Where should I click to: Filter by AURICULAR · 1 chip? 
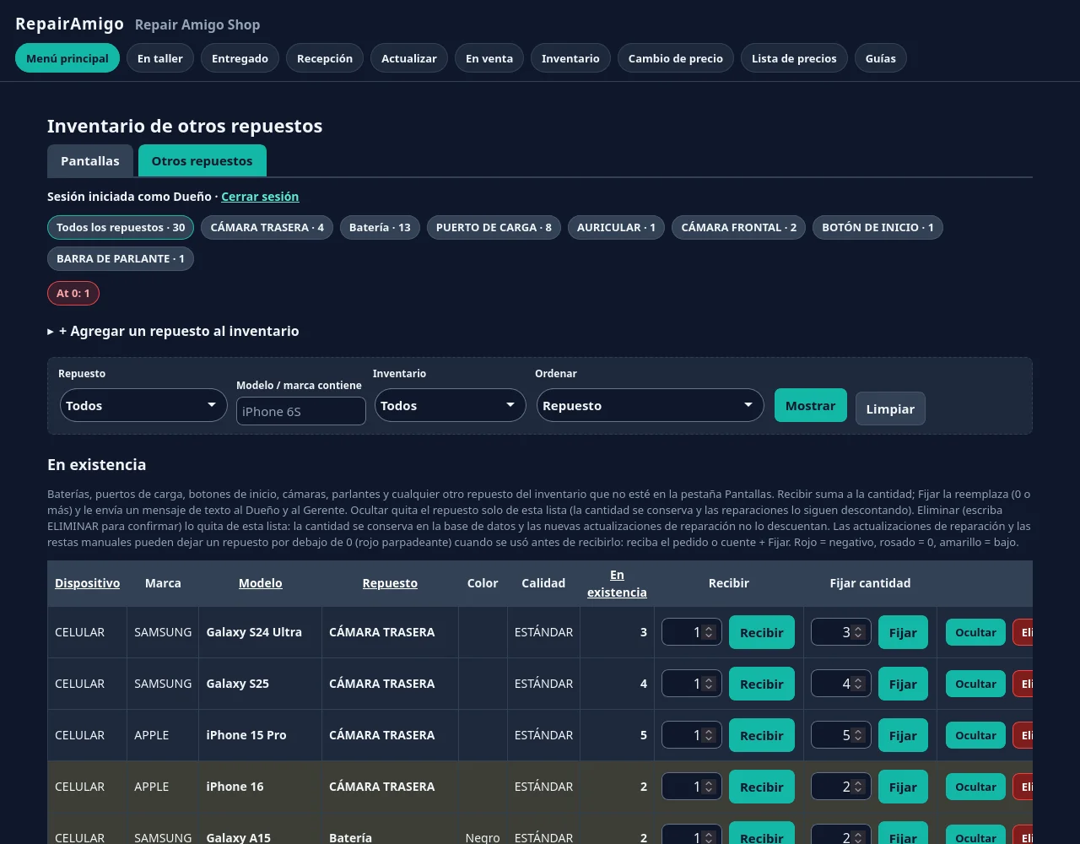[x=616, y=227]
